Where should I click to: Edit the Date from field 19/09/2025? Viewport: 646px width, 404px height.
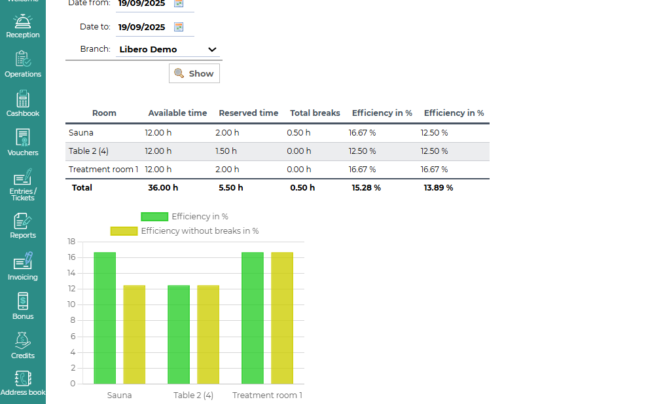click(142, 4)
